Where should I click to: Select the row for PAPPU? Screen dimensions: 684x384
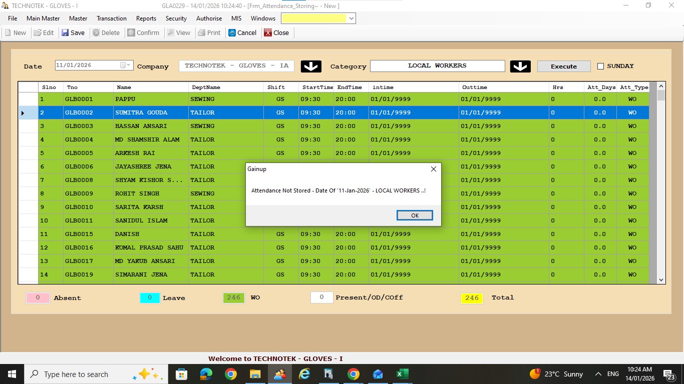point(125,99)
